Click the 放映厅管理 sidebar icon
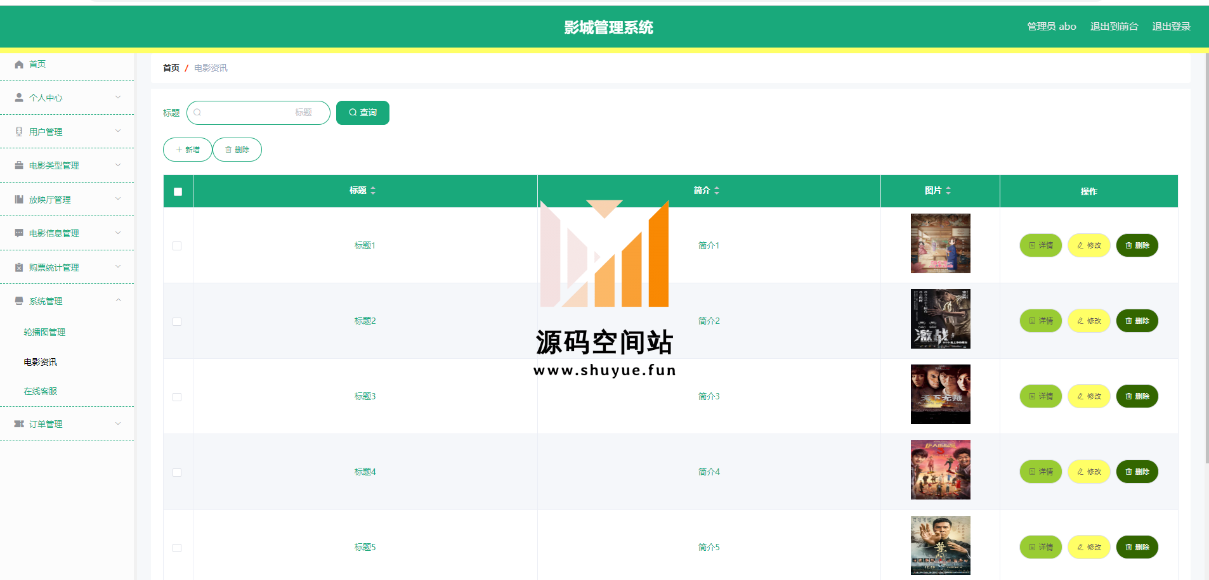The width and height of the screenshot is (1209, 580). click(19, 199)
